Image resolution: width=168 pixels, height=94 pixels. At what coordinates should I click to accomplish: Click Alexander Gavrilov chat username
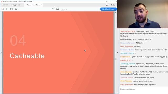click(x=127, y=53)
